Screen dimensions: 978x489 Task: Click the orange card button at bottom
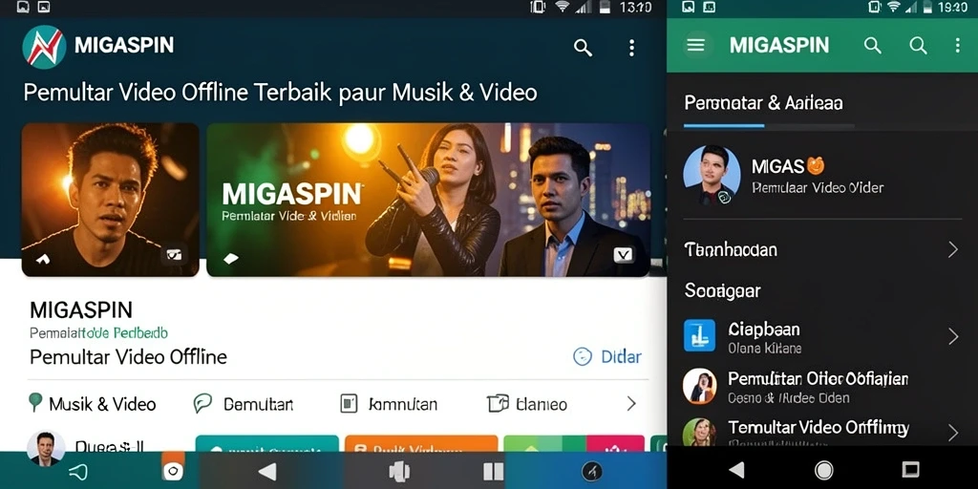click(x=421, y=443)
